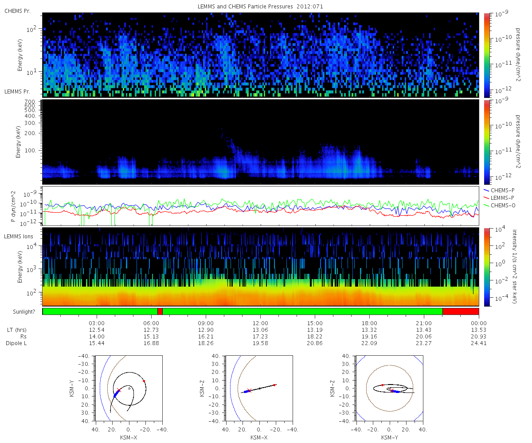
Task: Click the LEMMS Ions intensity color bar
Action: coord(487,267)
